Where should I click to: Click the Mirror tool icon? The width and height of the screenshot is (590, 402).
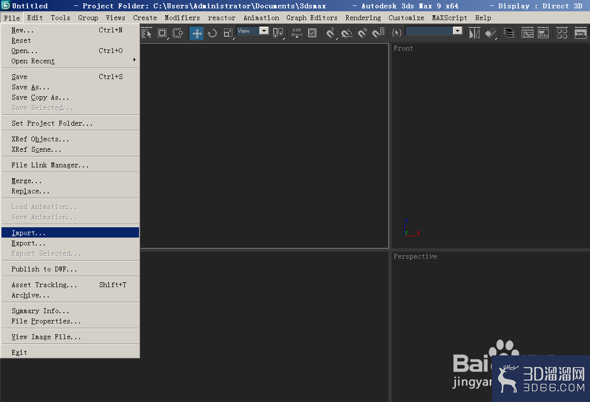[474, 33]
